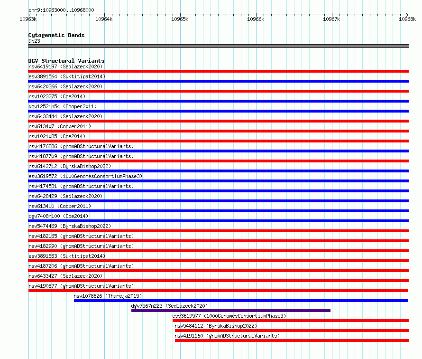
Task: Open nsv4182990 (gnomADStructuralVariants) label
Action: pos(81,246)
